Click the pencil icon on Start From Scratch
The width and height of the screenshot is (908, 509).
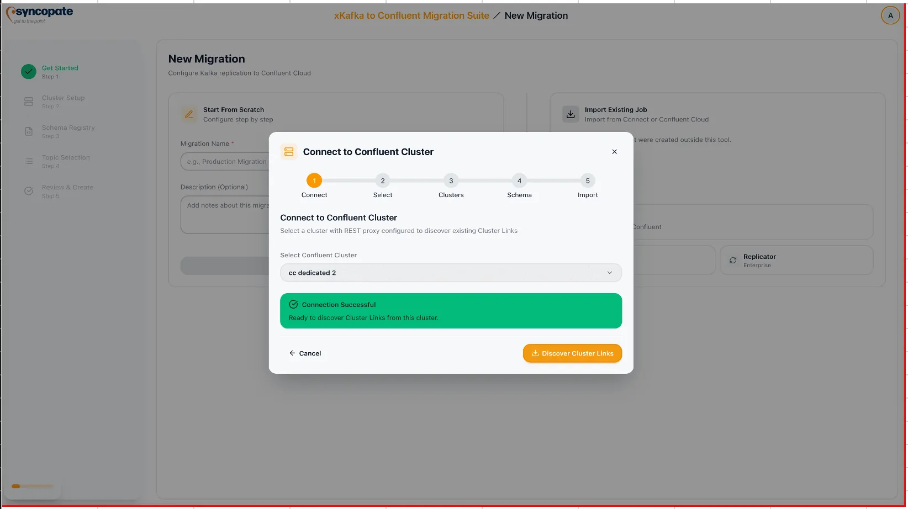click(x=189, y=114)
